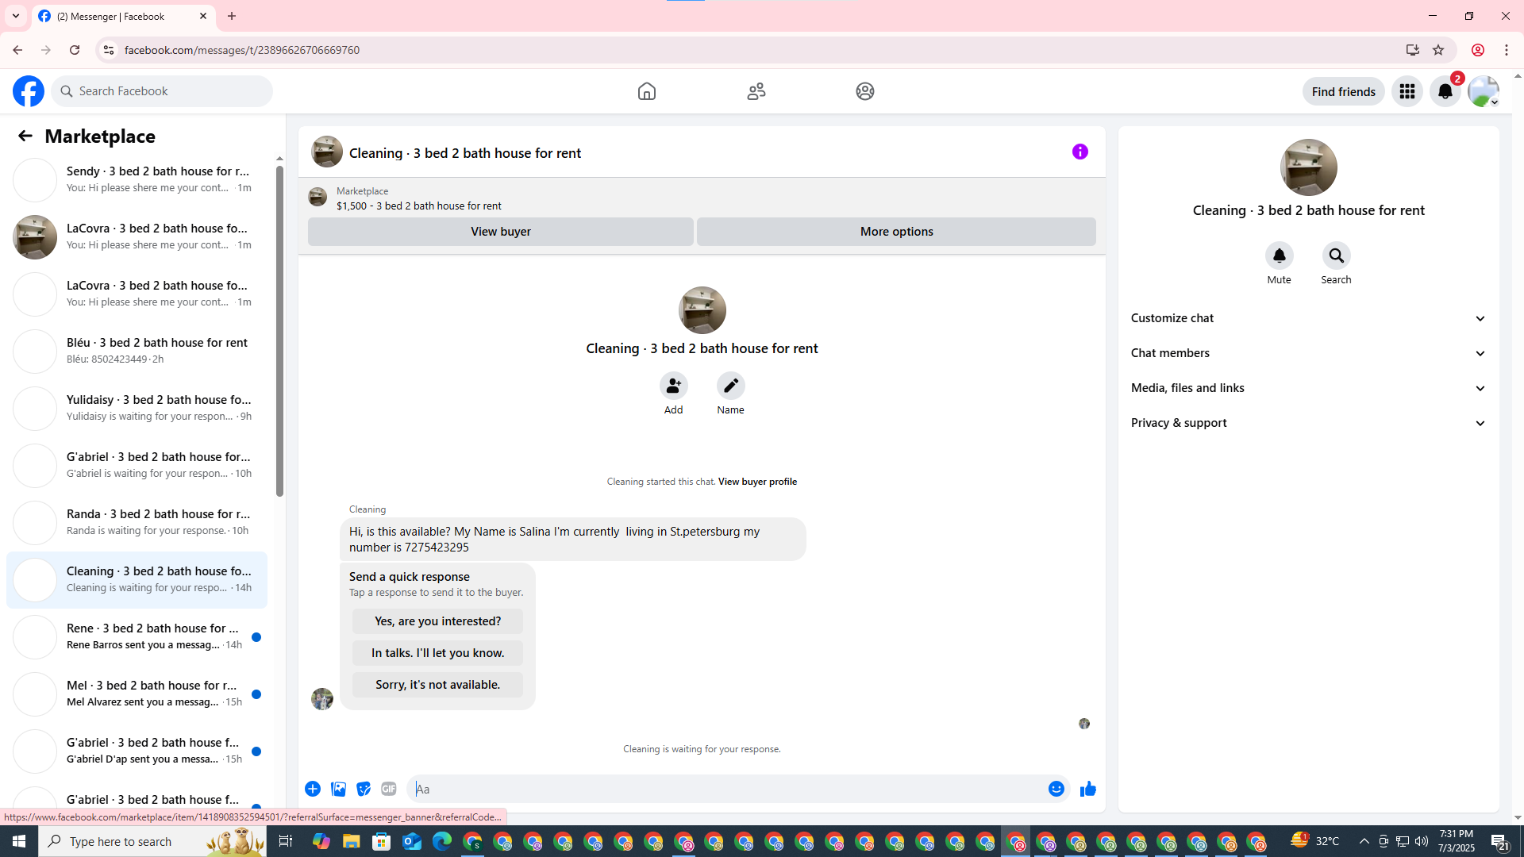Open the sticker chooser icon

(364, 789)
